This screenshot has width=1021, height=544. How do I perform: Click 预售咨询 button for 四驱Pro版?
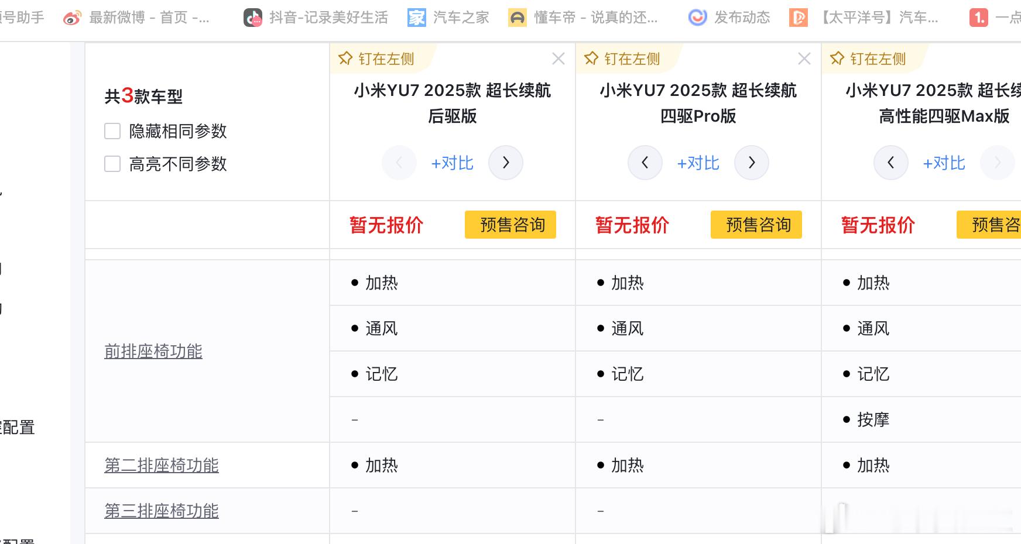click(x=756, y=225)
